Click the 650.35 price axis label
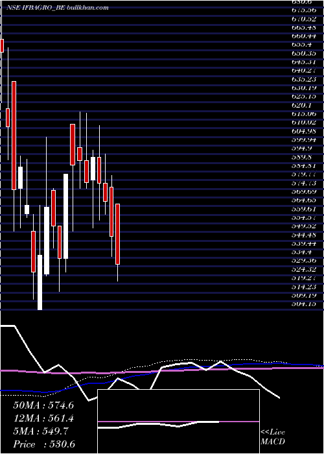This screenshot has height=454, width=324. coord(303,53)
